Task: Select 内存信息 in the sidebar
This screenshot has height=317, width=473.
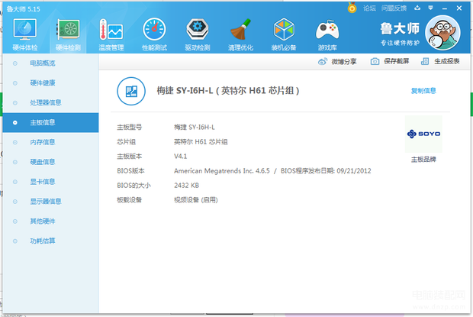Action: pos(50,142)
